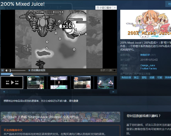This screenshot has width=171, height=136.
Task: Click the 请先登录 login link
Action: (73, 101)
